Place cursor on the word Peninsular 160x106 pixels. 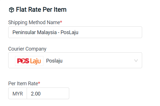[x=24, y=32]
